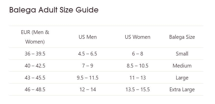Select the 43 – 45.5 EUR cell
The image size is (215, 104).
pos(35,78)
